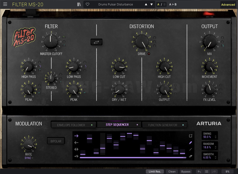The width and height of the screenshot is (238, 174).
Task: Click the High Cut knob
Action: 164,66
